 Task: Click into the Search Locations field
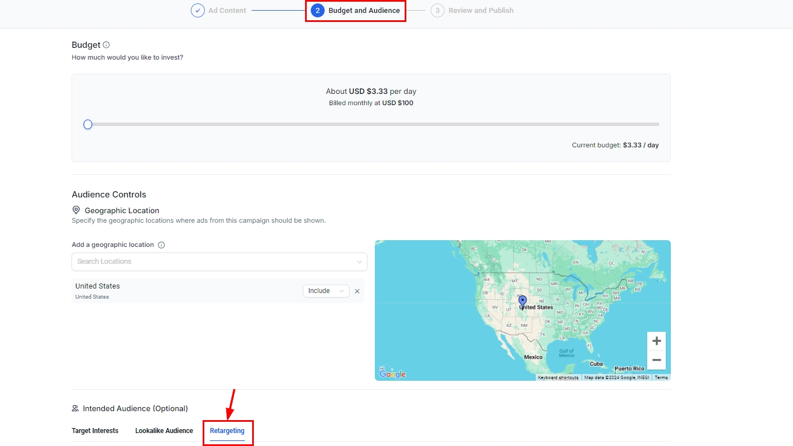(214, 262)
